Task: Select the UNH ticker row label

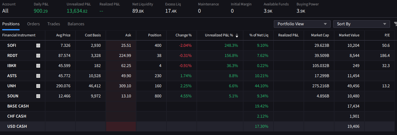Action: 11,86
